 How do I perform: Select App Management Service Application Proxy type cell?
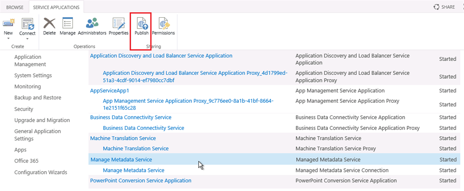(348, 101)
